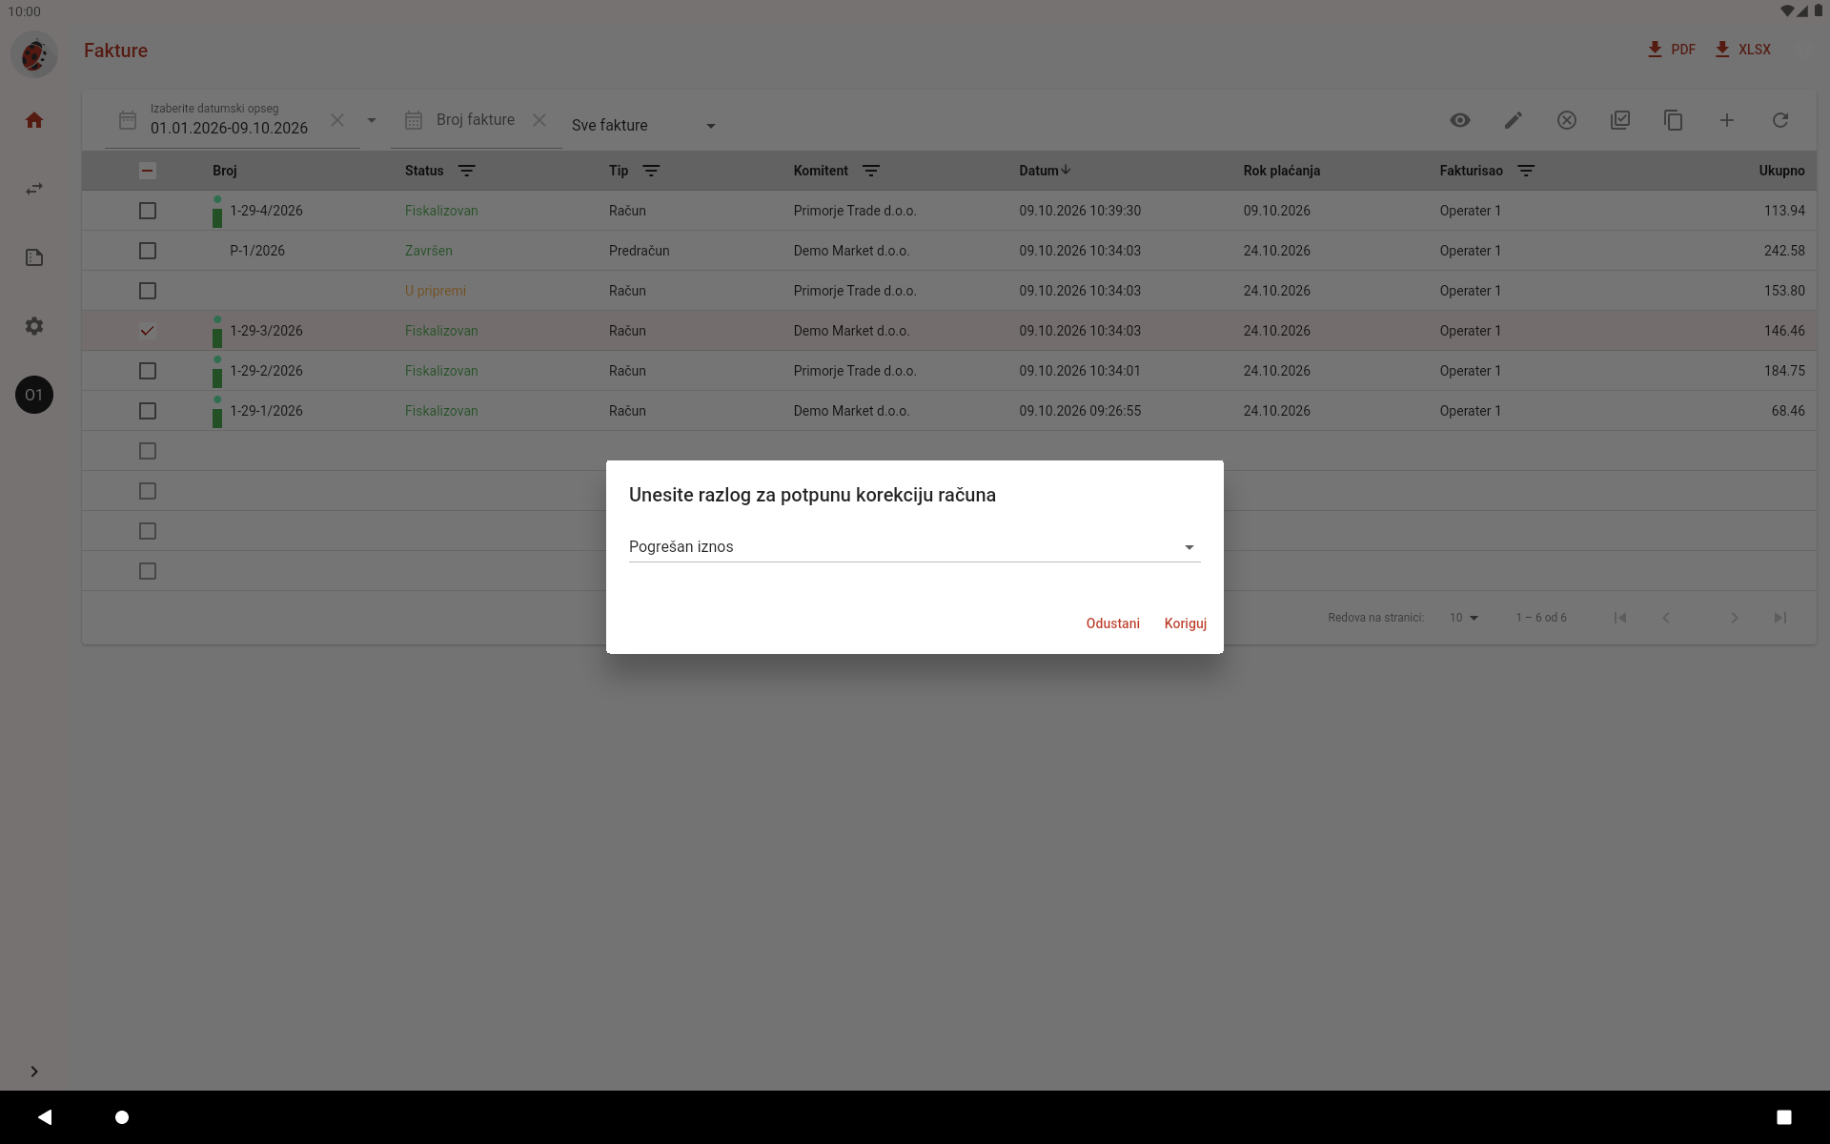
Task: Click the ladybug app logo
Action: click(34, 54)
